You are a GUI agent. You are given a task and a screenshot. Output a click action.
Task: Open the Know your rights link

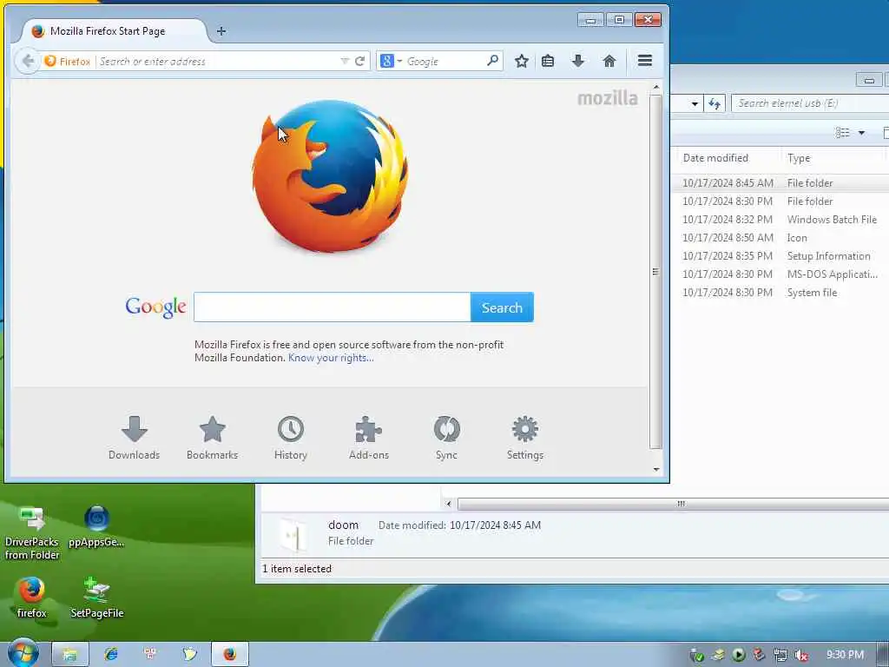(331, 358)
